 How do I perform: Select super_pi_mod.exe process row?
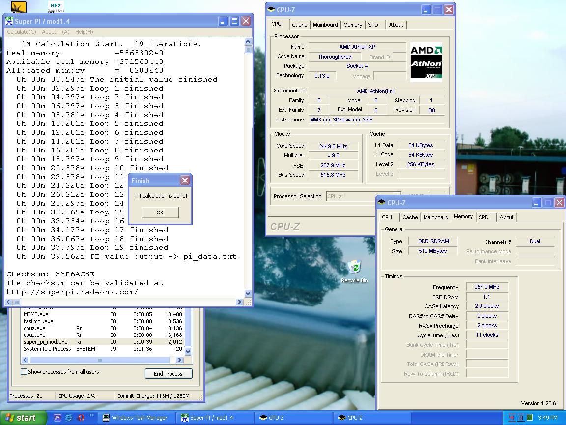pos(103,342)
